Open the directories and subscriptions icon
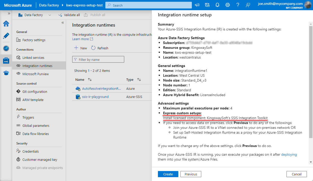The image size is (313, 181). click(207, 5)
